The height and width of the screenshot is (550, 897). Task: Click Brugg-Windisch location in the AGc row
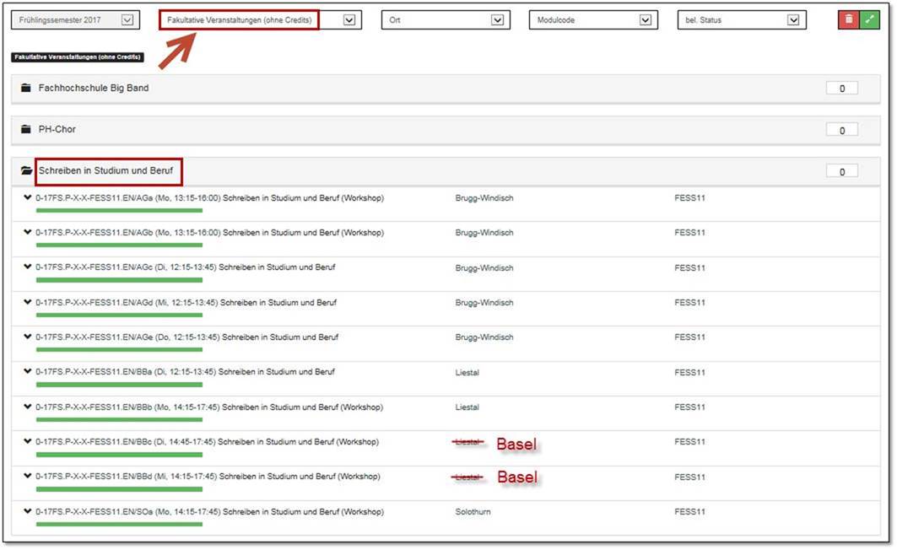pyautogui.click(x=484, y=268)
